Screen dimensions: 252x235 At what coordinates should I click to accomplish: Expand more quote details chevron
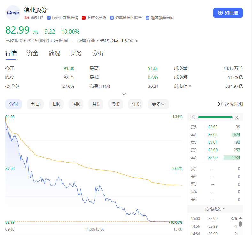(124, 94)
